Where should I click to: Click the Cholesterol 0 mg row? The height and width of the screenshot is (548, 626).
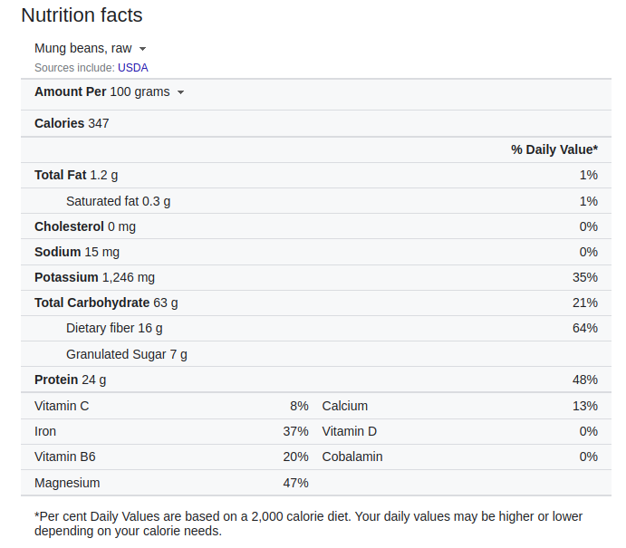(x=316, y=226)
